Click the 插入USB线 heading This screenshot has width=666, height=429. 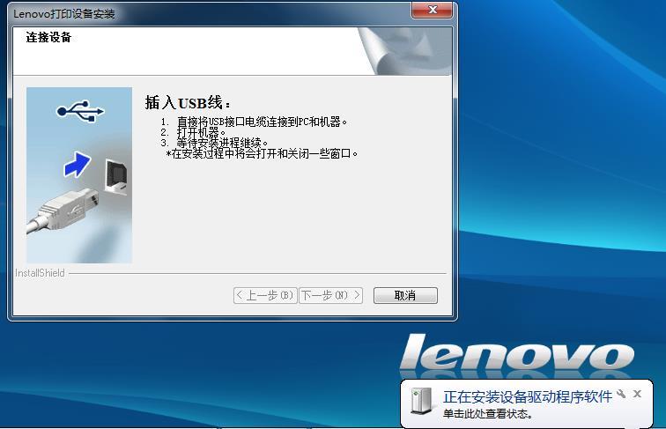point(188,103)
